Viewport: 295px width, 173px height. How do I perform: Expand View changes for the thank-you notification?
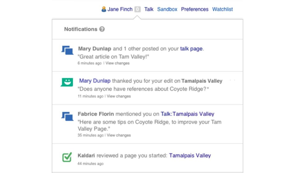pos(118,96)
